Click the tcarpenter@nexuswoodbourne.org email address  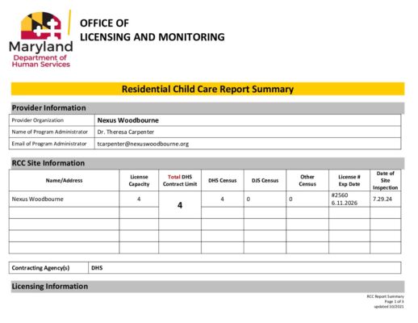tap(143, 144)
